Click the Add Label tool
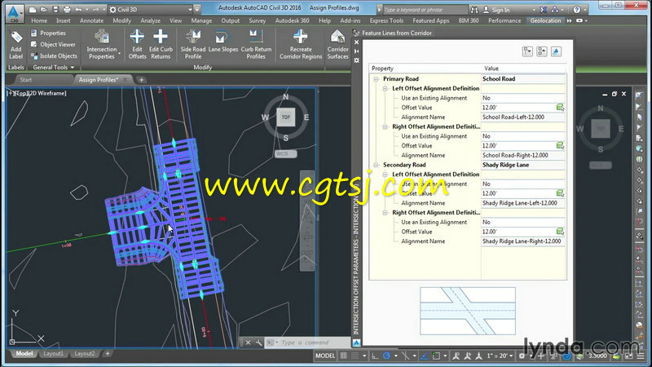The image size is (652, 367). pos(15,45)
